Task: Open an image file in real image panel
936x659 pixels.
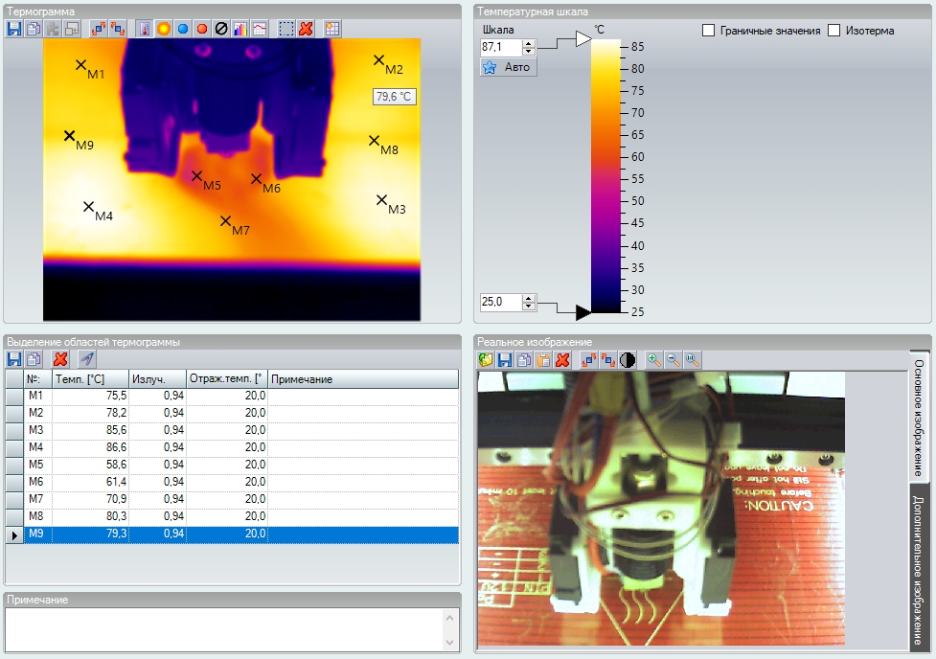Action: coord(486,360)
